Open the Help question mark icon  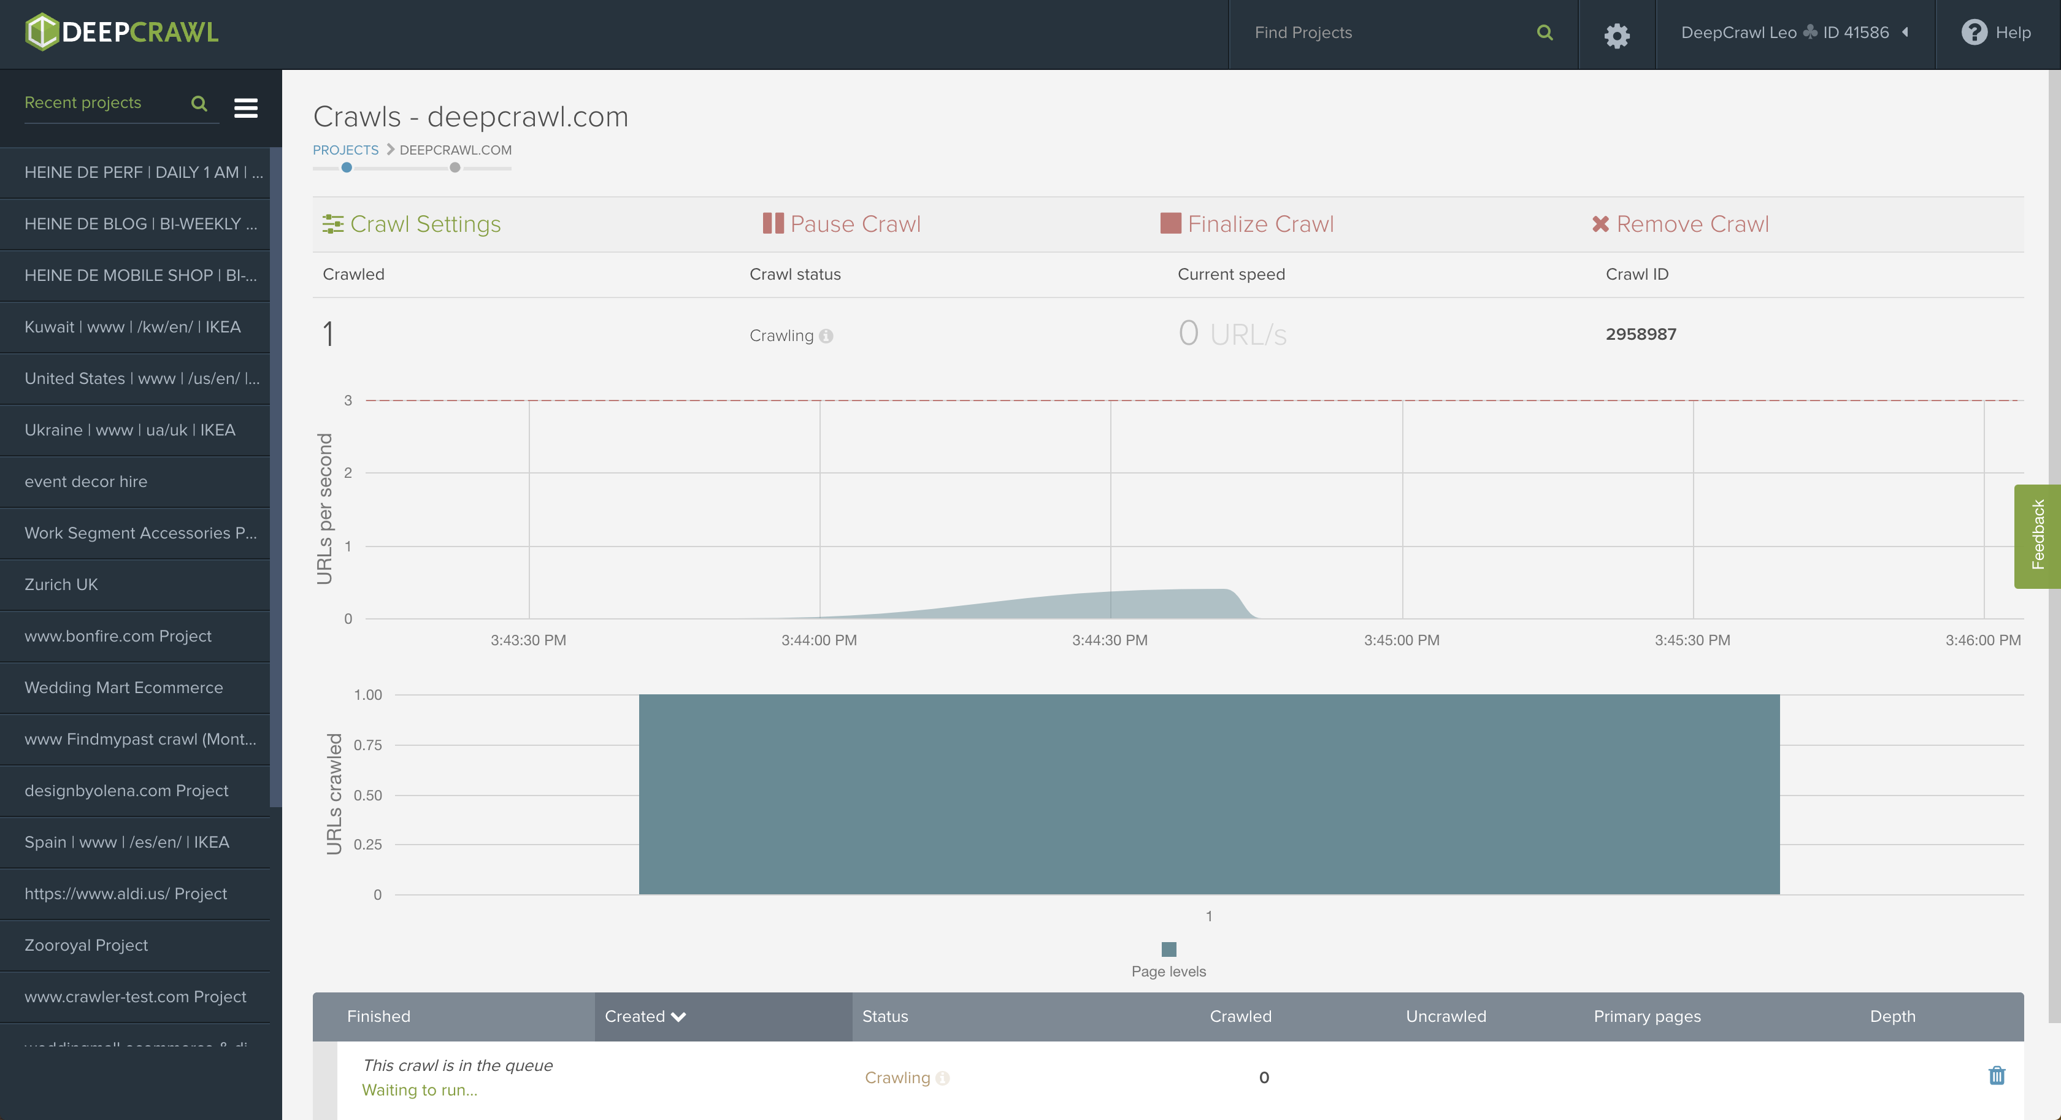[x=1973, y=33]
